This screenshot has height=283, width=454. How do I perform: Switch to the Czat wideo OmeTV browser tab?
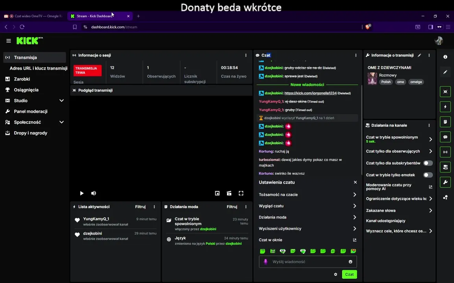[x=33, y=16]
